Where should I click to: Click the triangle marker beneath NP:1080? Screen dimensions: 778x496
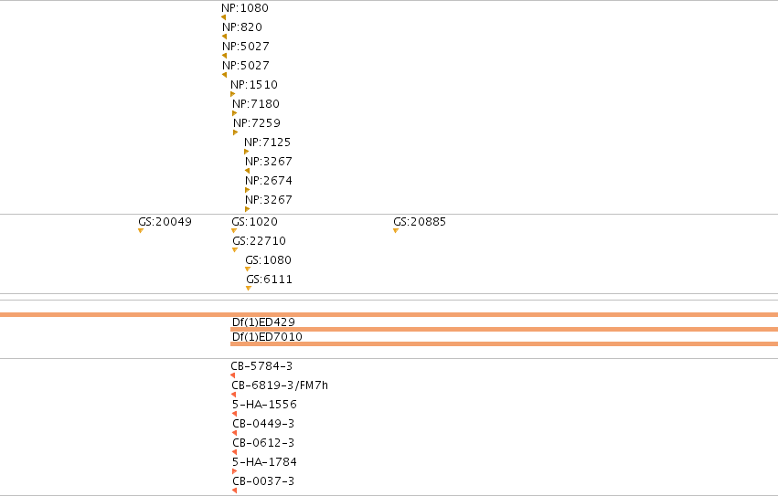click(223, 17)
